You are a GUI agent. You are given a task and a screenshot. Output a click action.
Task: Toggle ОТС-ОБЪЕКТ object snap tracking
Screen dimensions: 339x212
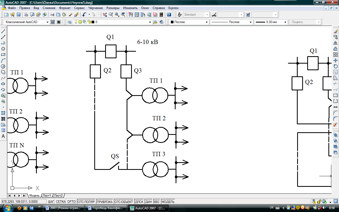pyautogui.click(x=124, y=202)
